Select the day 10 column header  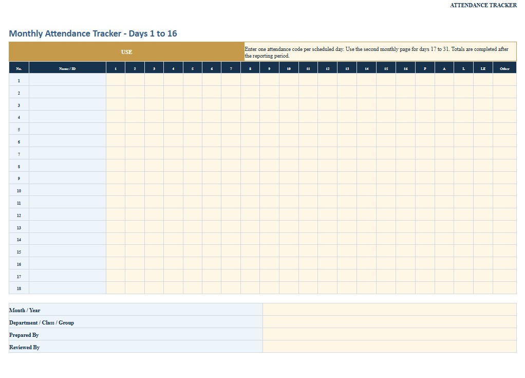click(289, 68)
